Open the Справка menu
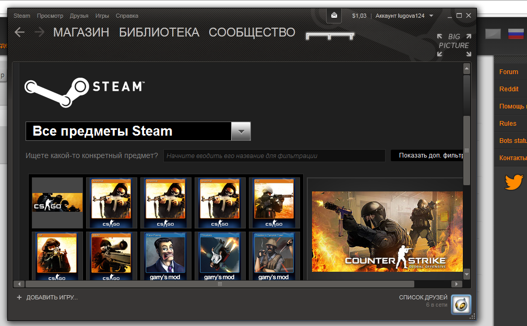This screenshot has width=527, height=326. pos(127,16)
